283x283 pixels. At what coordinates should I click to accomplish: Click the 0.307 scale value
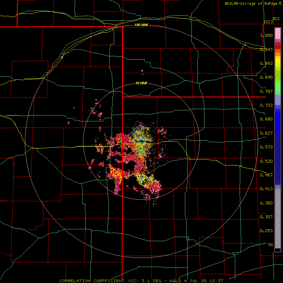click(x=266, y=217)
